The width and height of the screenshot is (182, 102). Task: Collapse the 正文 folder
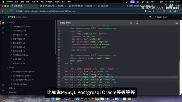11,22
